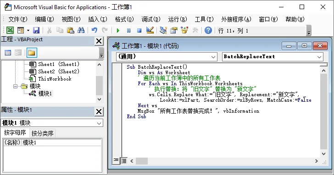
Task: Minimize the 模块1 code window
Action: (289, 46)
